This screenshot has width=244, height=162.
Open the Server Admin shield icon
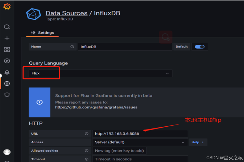7,95
